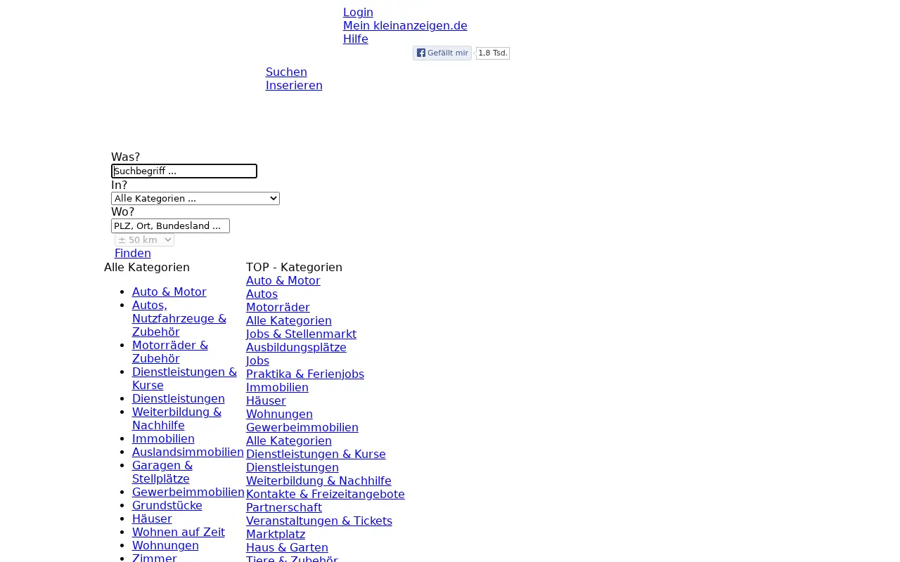Open the Ausbildungsplätze link
Screen dimensions: 900x562
[296, 347]
